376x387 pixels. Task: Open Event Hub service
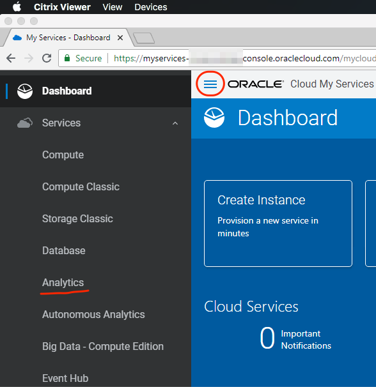point(65,378)
